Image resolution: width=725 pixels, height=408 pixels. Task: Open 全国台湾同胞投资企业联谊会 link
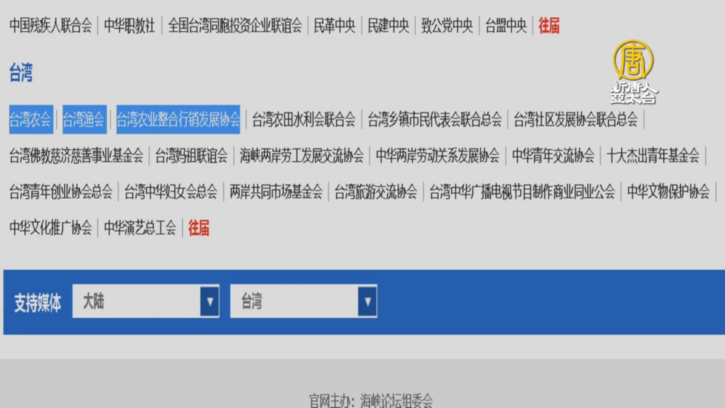click(x=235, y=26)
